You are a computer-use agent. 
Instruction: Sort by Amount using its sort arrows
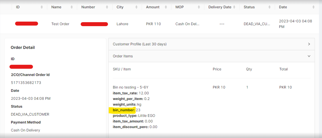[166, 7]
